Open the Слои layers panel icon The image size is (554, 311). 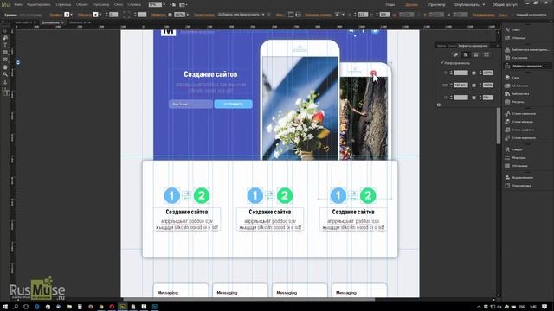pos(507,77)
